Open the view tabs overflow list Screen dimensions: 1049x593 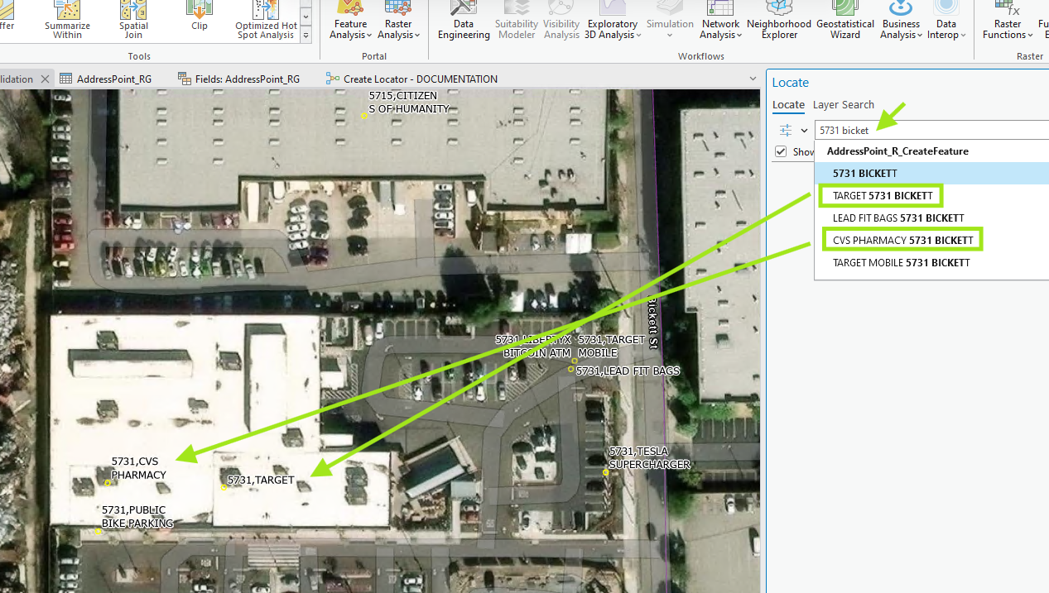753,79
